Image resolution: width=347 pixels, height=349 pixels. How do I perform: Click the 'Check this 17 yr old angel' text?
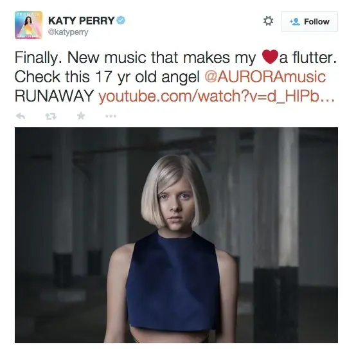[107, 77]
